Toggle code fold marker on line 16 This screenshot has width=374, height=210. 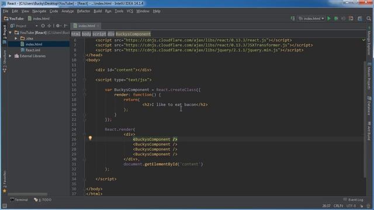point(85,90)
